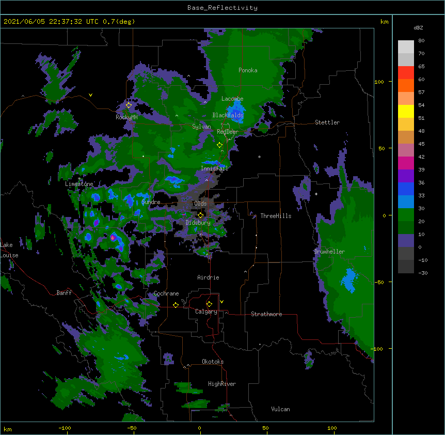445x435 pixels.
Task: Click the Vulcan label
Action: (280, 409)
